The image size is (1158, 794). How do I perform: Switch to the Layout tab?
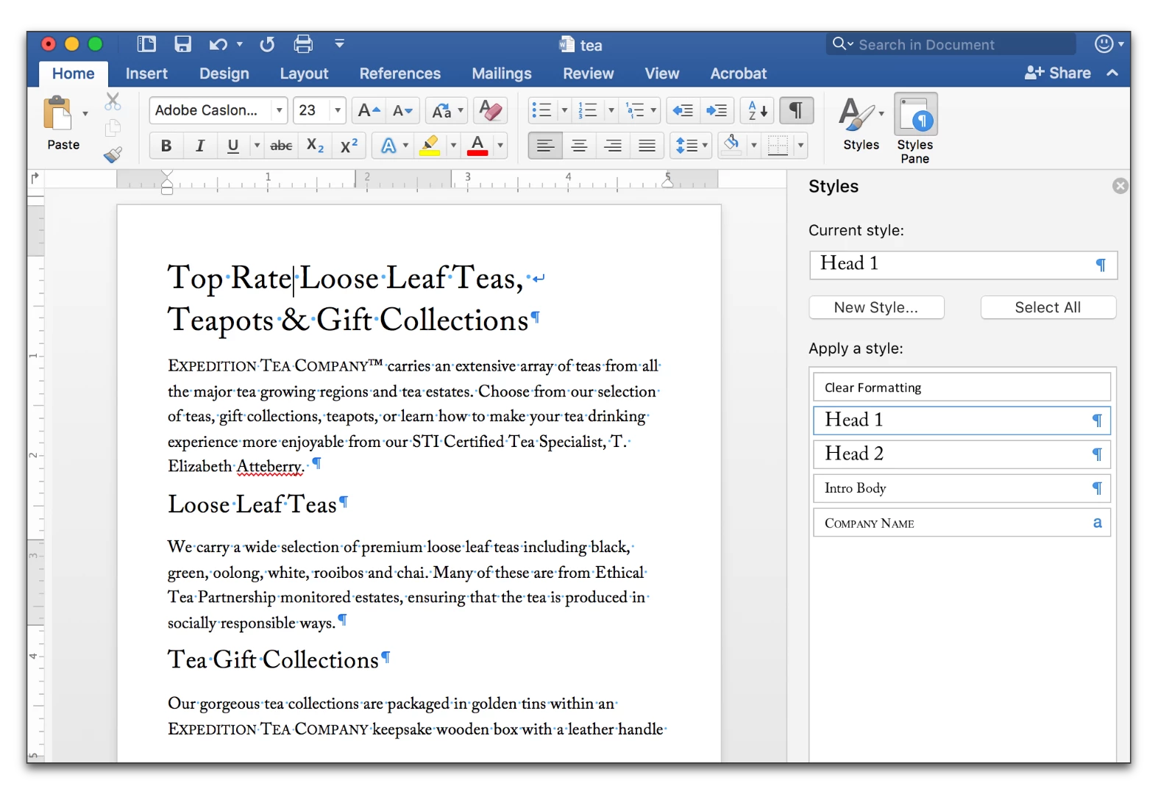(304, 74)
